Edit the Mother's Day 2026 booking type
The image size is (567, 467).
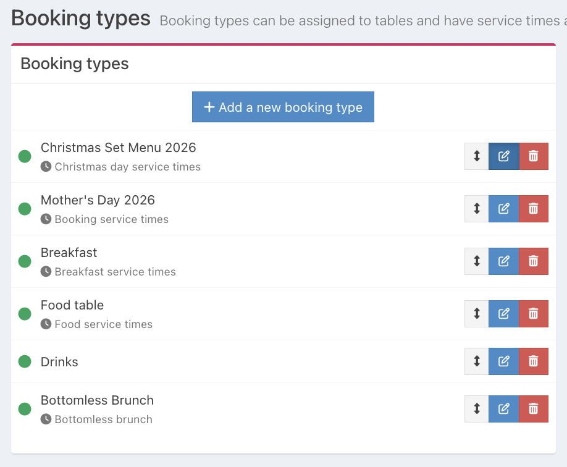(504, 209)
